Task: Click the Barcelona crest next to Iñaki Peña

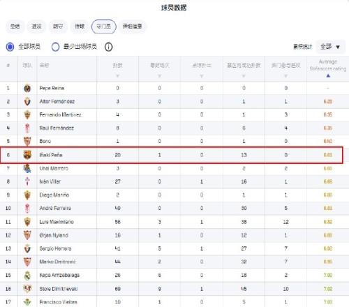Action: (x=27, y=155)
